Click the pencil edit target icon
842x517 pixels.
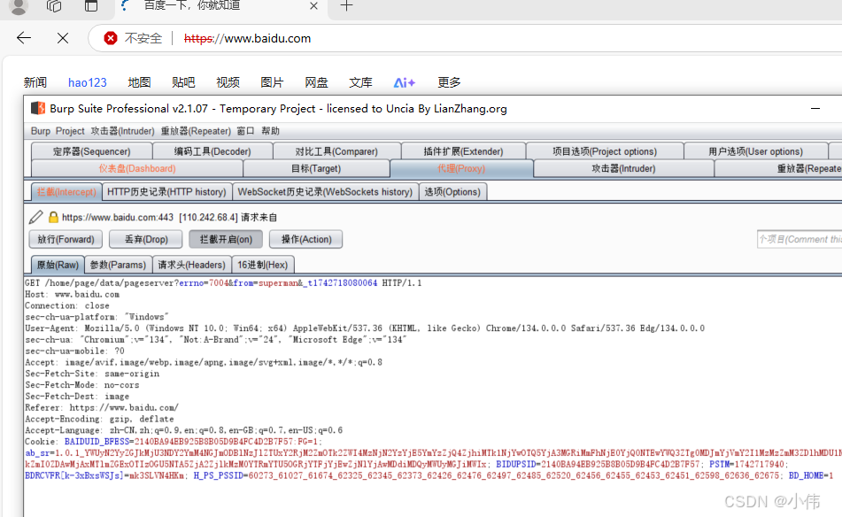36,217
